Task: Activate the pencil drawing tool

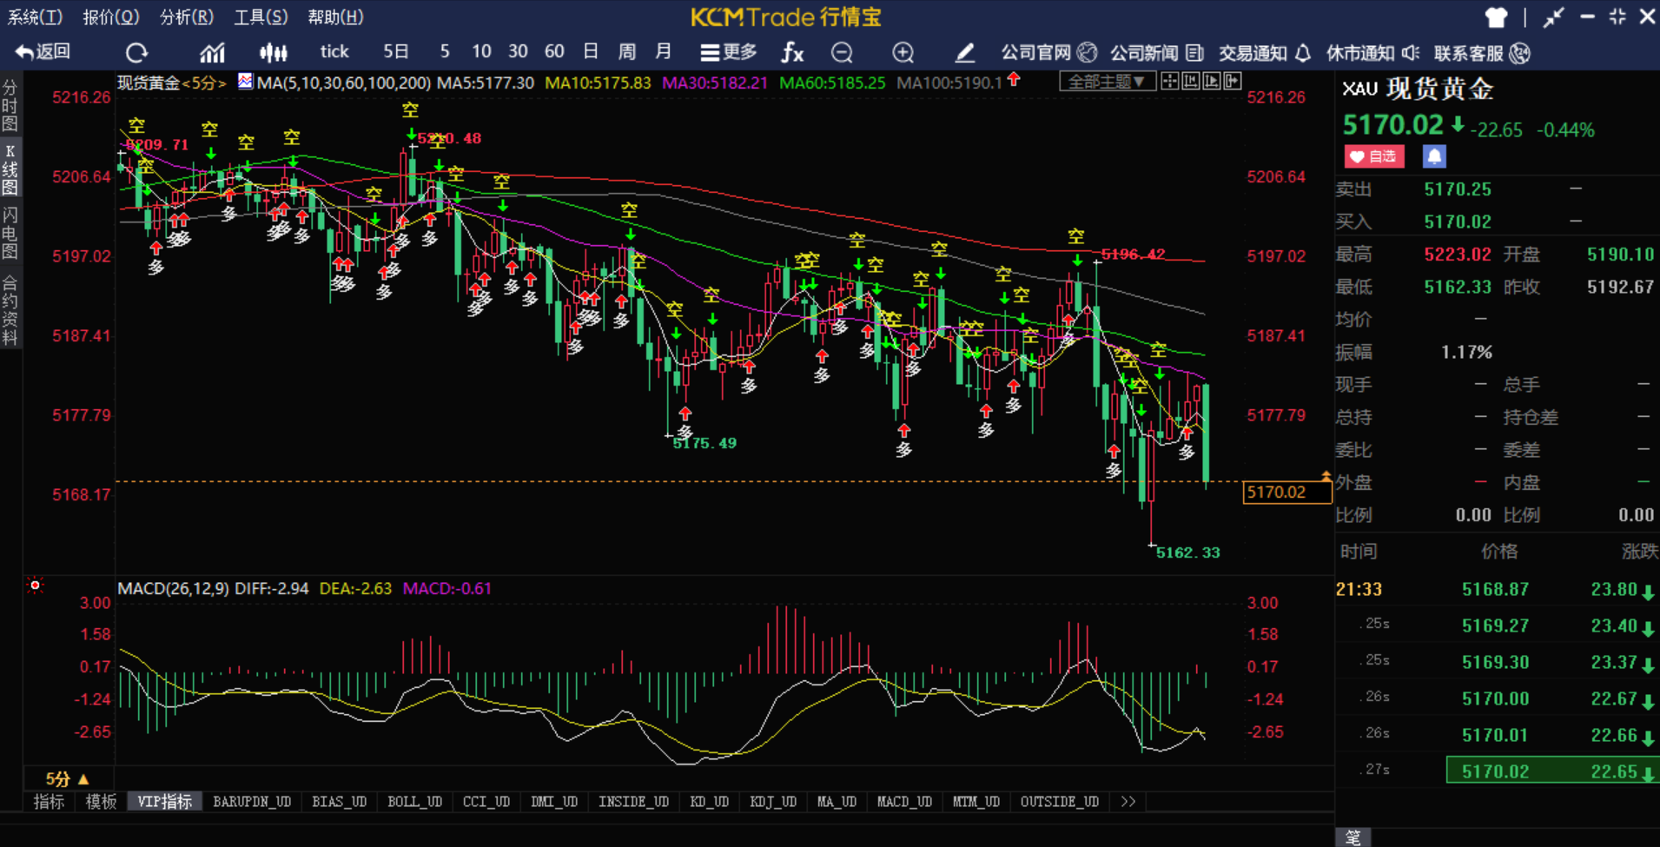Action: tap(964, 53)
